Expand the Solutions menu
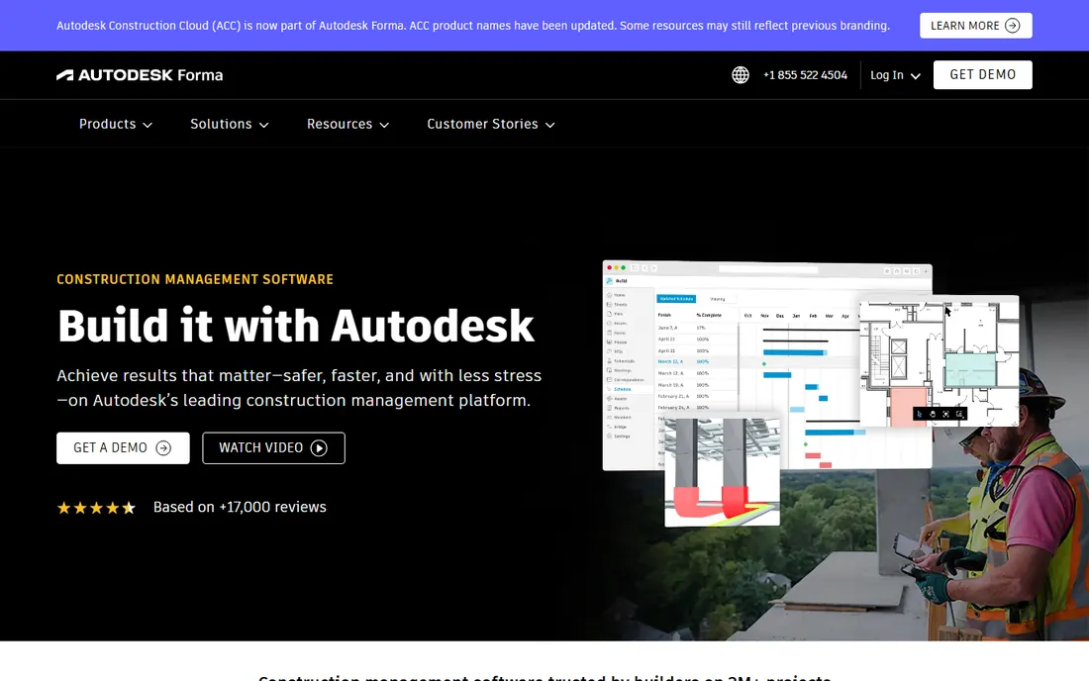The image size is (1089, 681). pyautogui.click(x=230, y=125)
